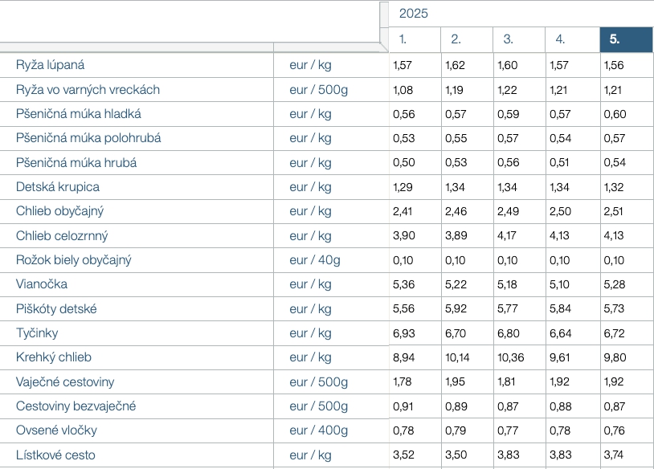Select Pšeničná múka polohrubá item
This screenshot has height=469, width=654.
[88, 138]
